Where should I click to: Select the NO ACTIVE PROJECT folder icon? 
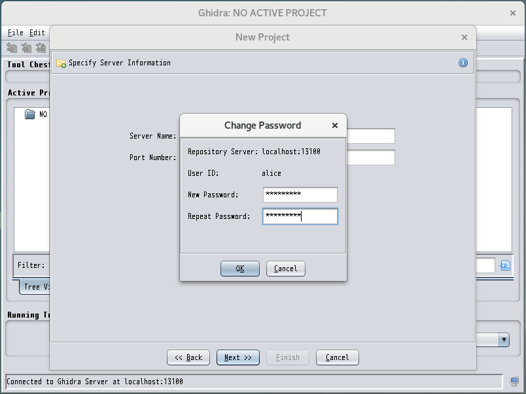30,114
